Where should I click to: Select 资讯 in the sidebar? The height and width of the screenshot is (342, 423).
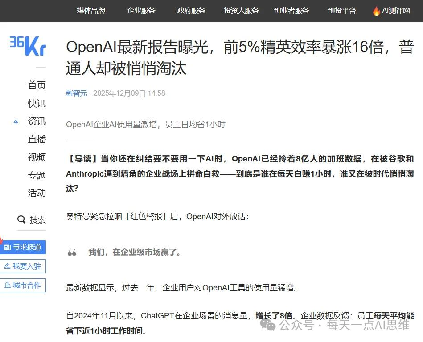(x=37, y=121)
